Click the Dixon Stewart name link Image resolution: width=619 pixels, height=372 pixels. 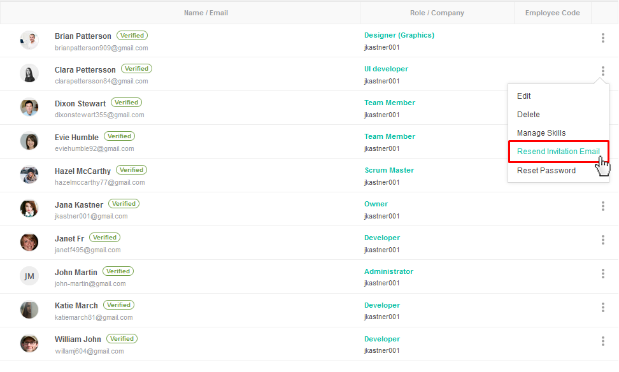[x=80, y=104]
